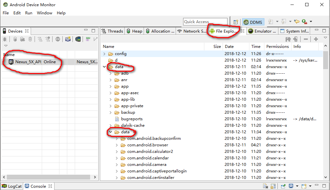
Task: Open the Window menu
Action: (44, 13)
